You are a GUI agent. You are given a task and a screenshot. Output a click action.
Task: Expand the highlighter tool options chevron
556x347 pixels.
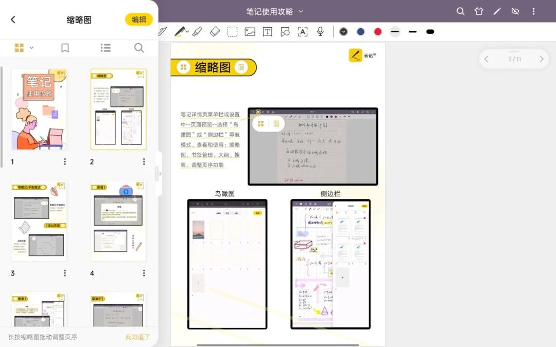187,32
